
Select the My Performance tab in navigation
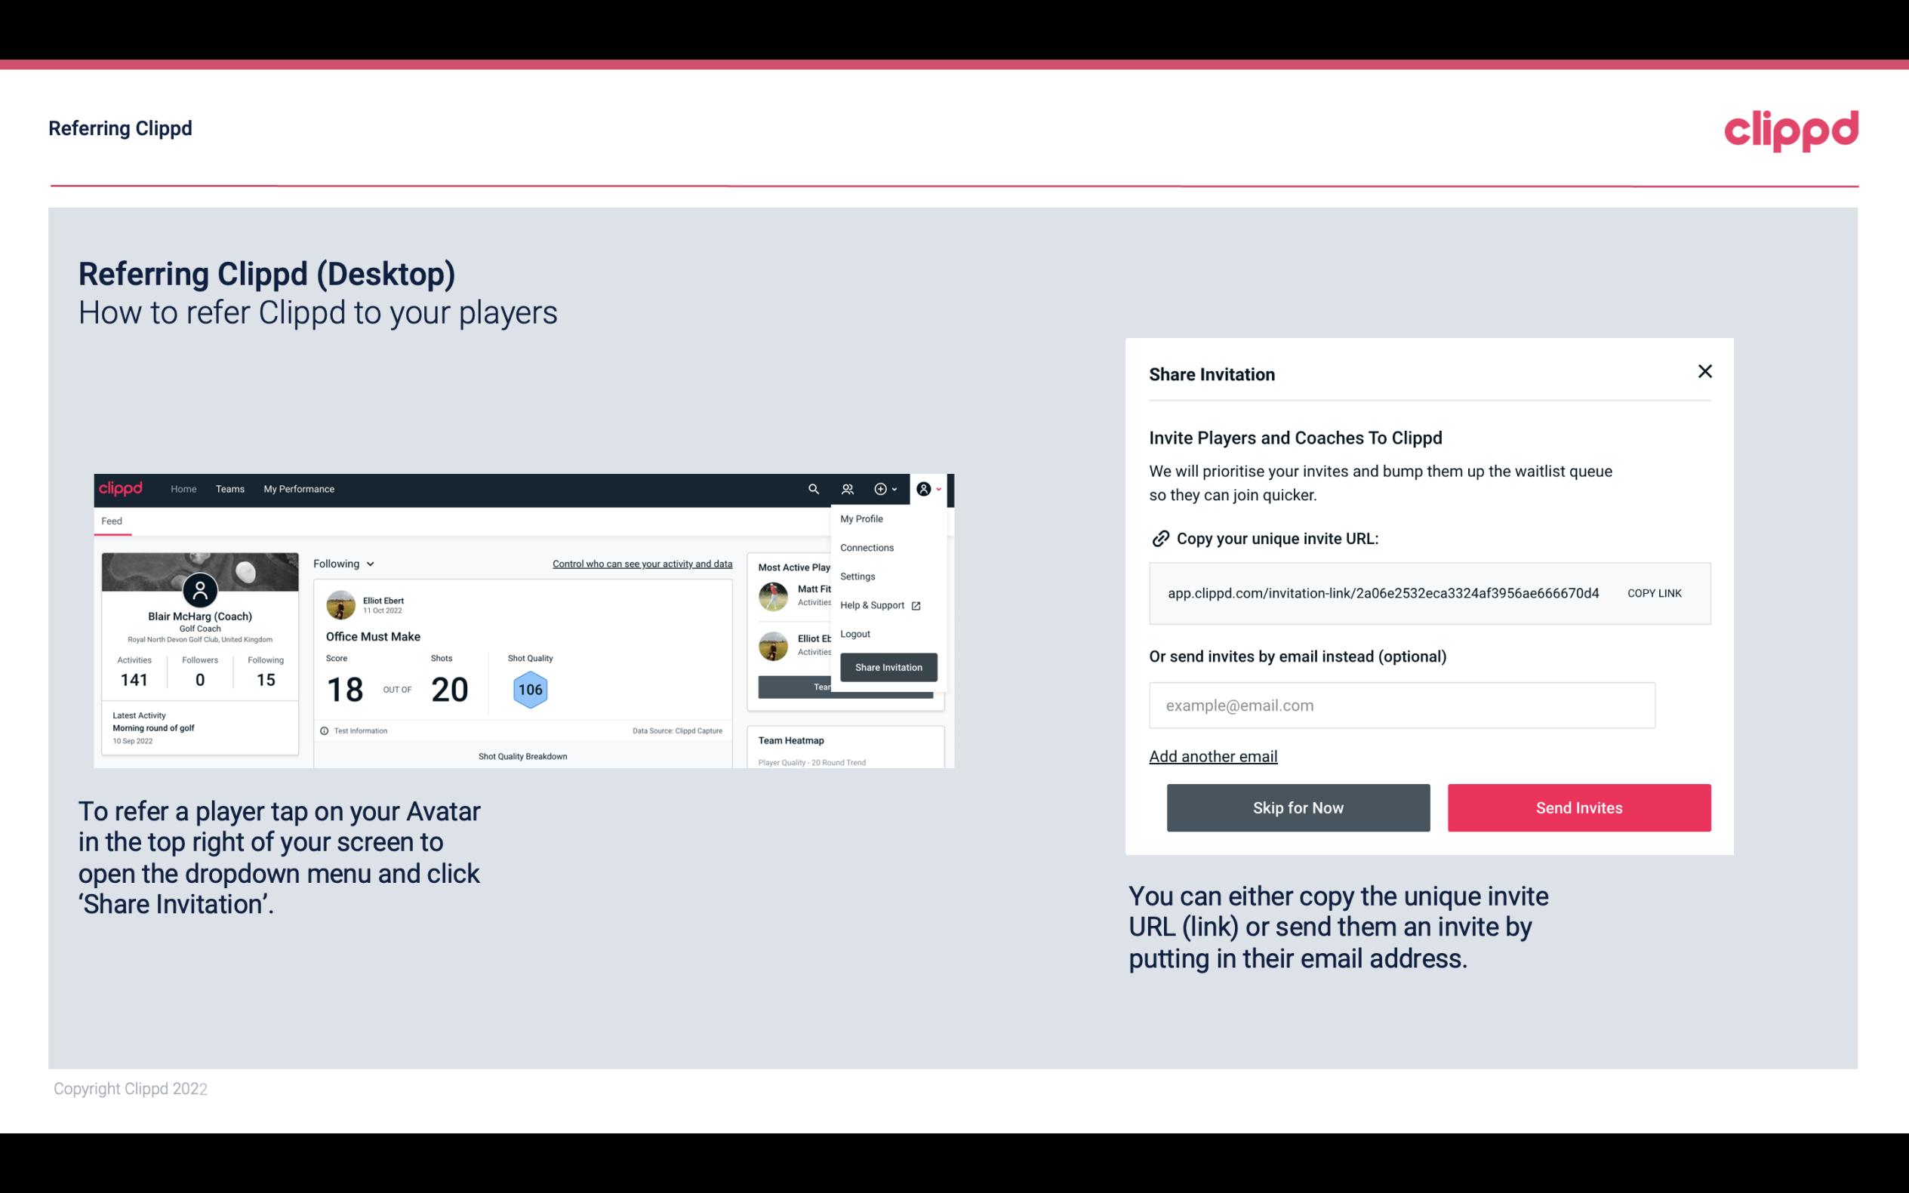[x=298, y=488]
